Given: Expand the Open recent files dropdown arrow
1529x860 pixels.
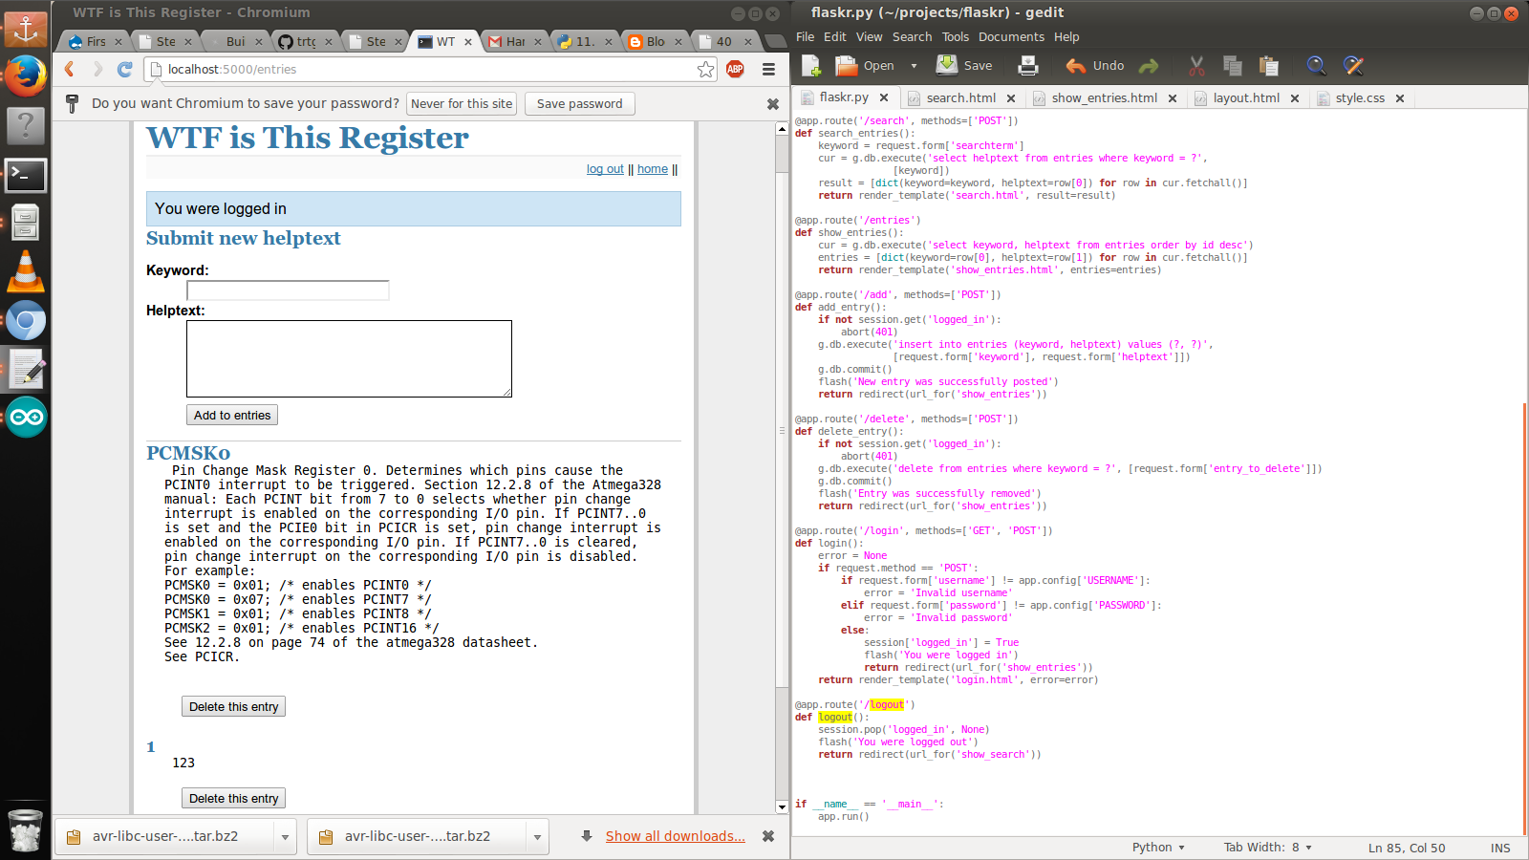Looking at the screenshot, I should [914, 66].
